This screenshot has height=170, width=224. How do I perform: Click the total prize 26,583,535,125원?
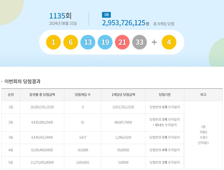click(42, 107)
